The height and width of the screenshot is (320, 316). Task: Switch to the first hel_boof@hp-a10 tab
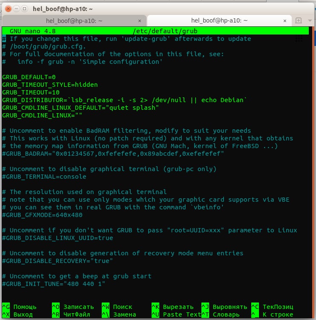click(x=74, y=20)
